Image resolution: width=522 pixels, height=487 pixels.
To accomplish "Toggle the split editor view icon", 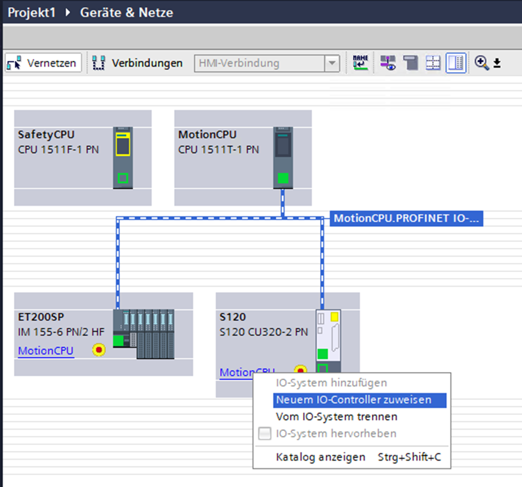I will click(456, 63).
